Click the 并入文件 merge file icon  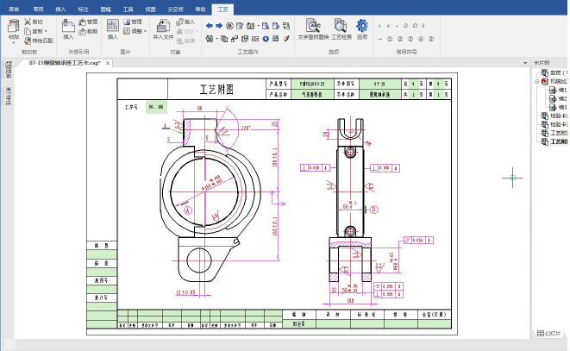[162, 27]
